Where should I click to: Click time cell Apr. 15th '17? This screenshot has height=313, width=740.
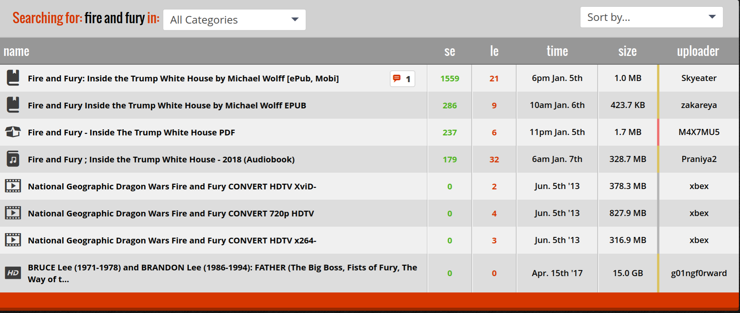(x=557, y=273)
